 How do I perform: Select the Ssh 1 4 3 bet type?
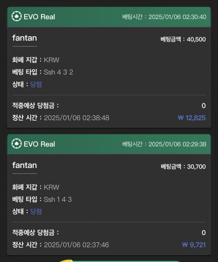(x=58, y=199)
